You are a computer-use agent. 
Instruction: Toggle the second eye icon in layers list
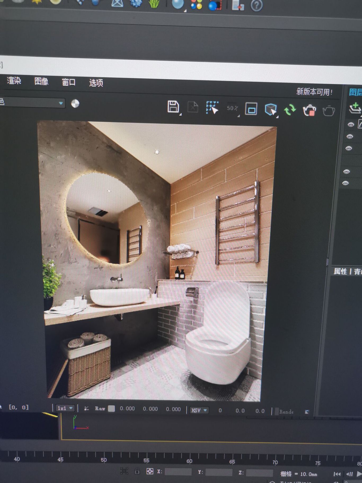pos(350,137)
